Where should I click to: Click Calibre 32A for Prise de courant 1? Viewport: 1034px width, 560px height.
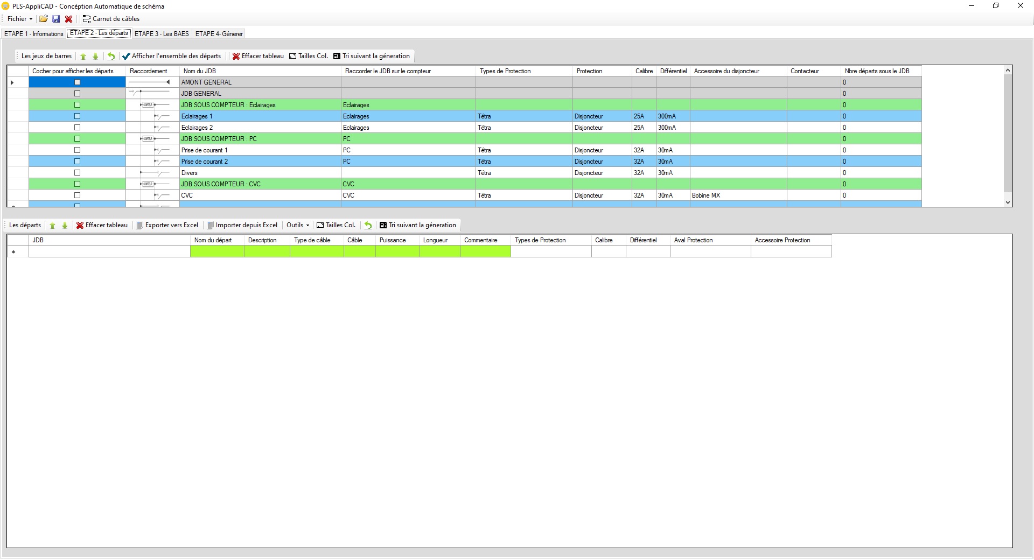644,150
